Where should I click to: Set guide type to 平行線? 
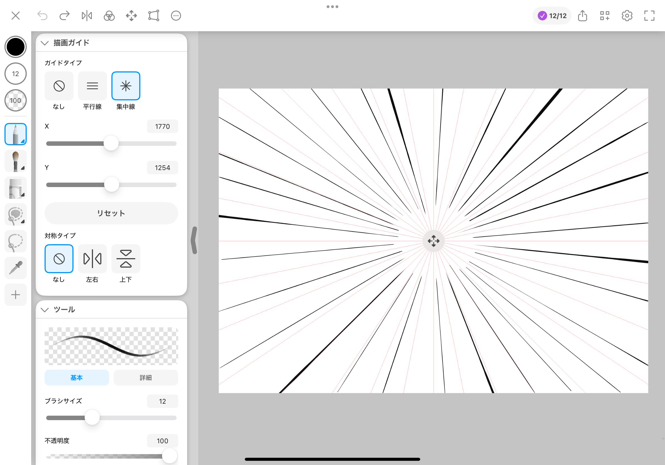(92, 86)
